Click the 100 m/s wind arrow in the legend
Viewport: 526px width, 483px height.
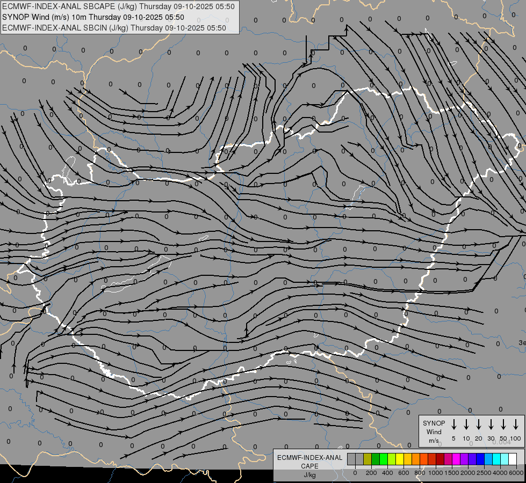click(x=516, y=425)
